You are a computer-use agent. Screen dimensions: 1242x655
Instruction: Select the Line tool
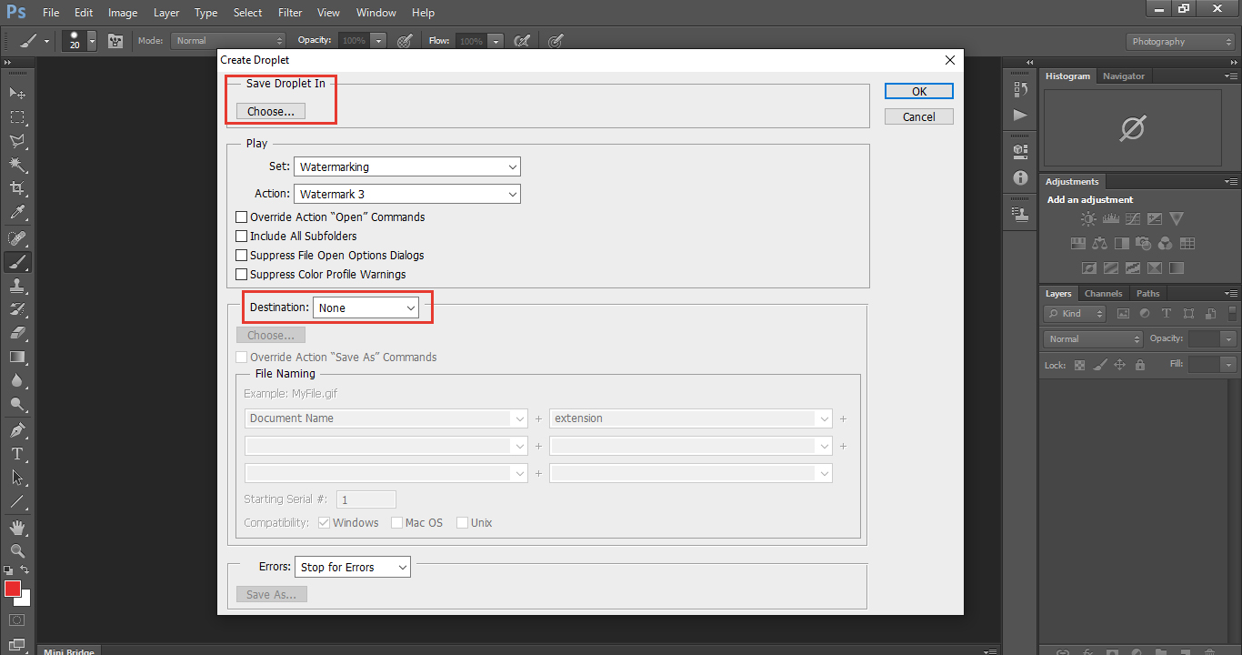click(x=17, y=500)
